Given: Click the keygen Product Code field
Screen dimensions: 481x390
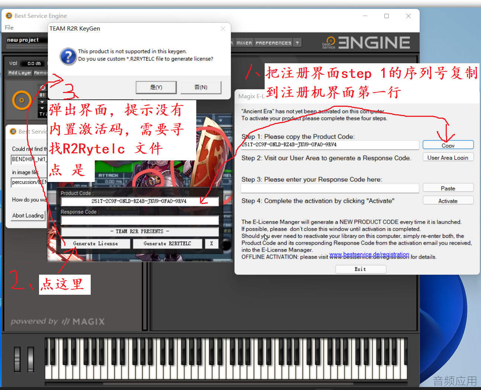Looking at the screenshot, I should click(140, 201).
